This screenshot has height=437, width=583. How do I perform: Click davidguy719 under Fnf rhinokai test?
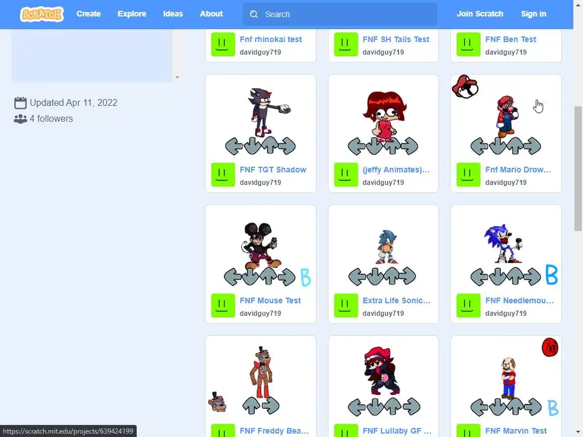click(260, 52)
